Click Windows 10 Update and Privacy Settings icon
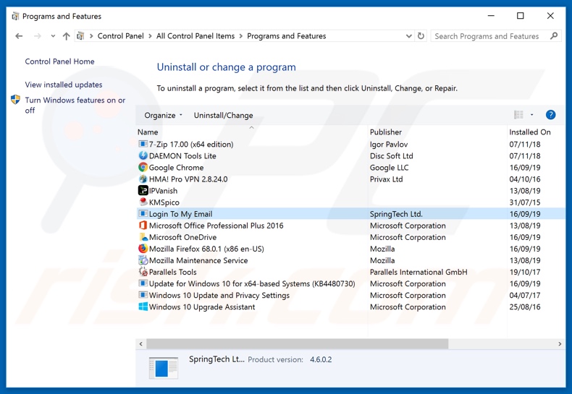The width and height of the screenshot is (572, 394). coord(143,295)
